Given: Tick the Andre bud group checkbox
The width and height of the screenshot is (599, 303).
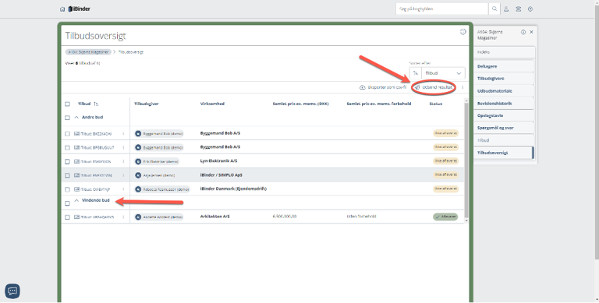Looking at the screenshot, I should point(67,118).
